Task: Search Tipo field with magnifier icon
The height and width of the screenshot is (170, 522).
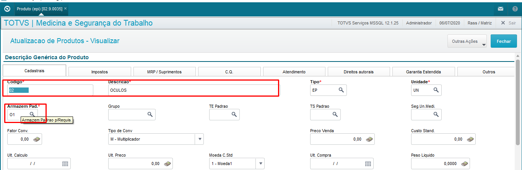Action: (x=341, y=90)
